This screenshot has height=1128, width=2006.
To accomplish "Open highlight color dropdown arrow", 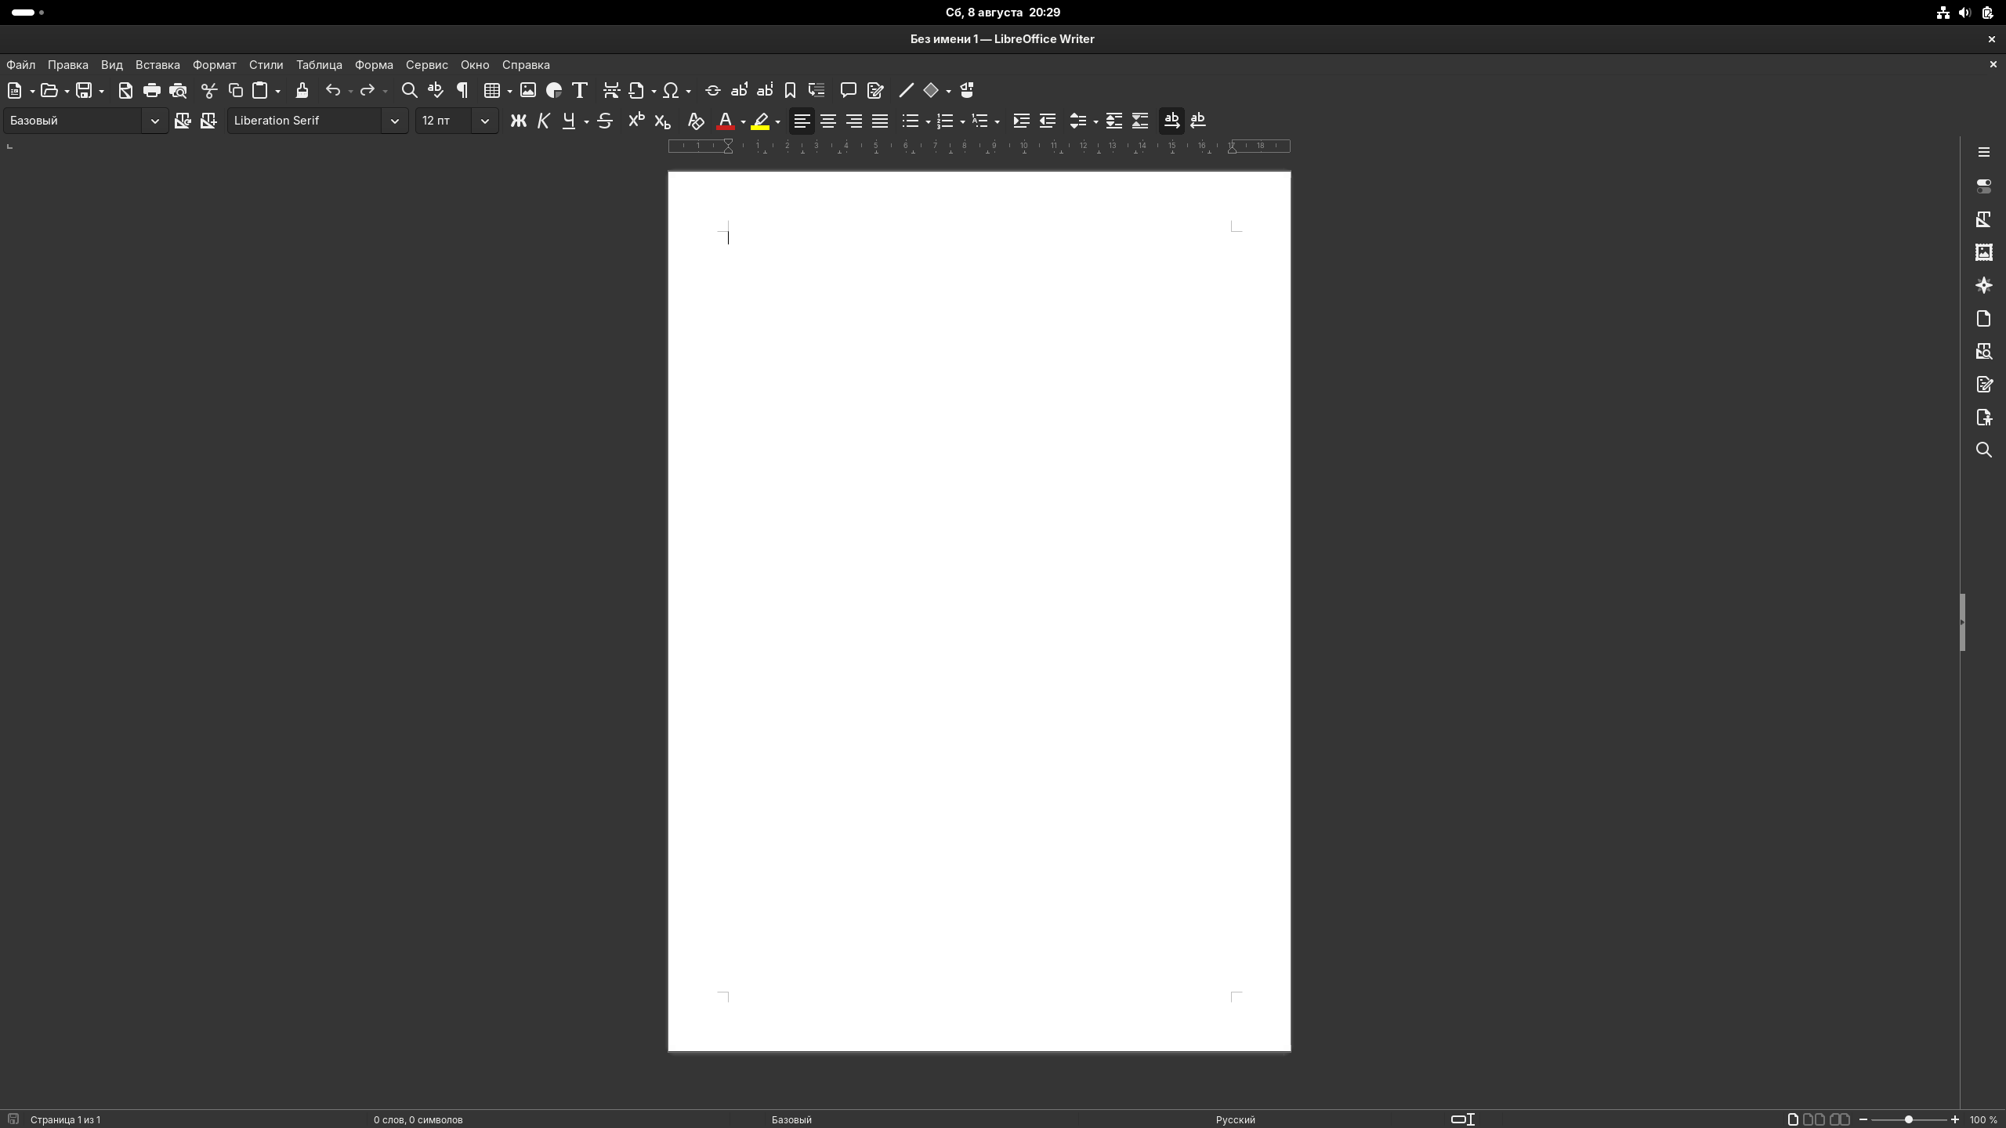I will [777, 122].
